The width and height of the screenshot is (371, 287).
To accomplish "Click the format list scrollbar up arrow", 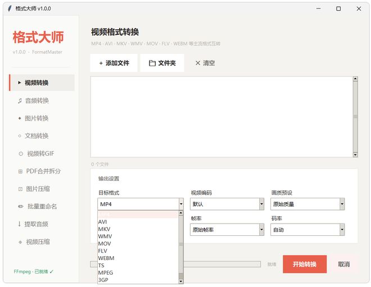I will coord(181,213).
